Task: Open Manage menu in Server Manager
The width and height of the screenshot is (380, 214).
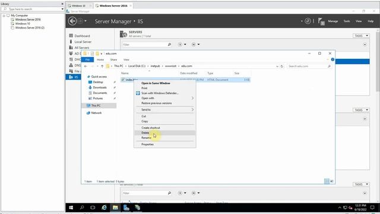Action: click(x=333, y=21)
